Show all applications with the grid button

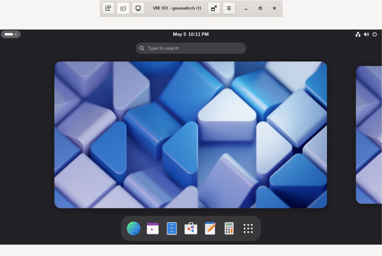tap(248, 229)
